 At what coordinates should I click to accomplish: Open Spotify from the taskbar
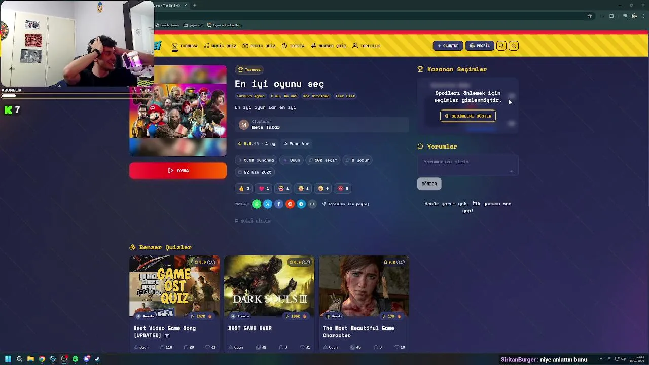pos(75,359)
